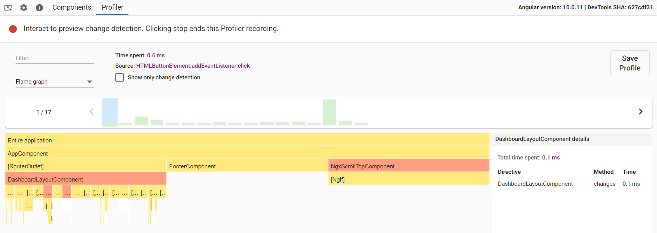Open the Flame graph view dropdown
The height and width of the screenshot is (233, 657).
(x=55, y=82)
